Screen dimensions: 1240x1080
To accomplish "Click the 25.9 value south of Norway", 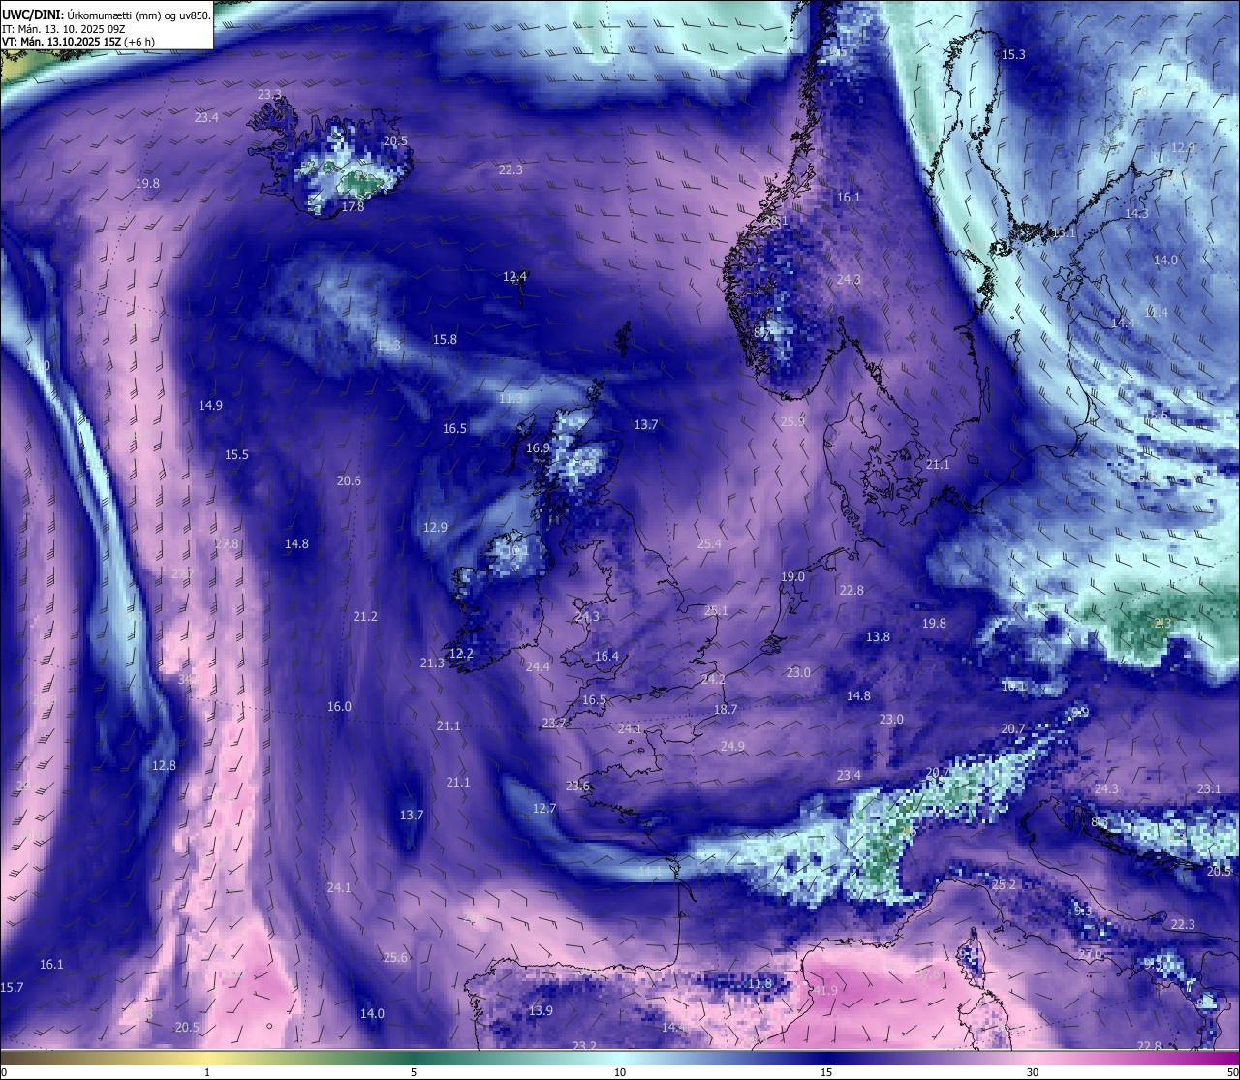I will pyautogui.click(x=792, y=421).
